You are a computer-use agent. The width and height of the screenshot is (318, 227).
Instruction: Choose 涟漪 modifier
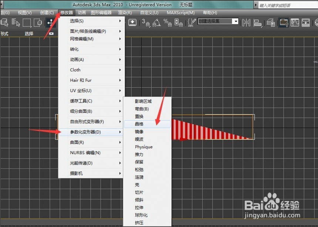coord(148,177)
